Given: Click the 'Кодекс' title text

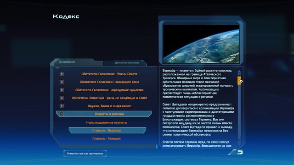Looking at the screenshot, I should pos(66,16).
